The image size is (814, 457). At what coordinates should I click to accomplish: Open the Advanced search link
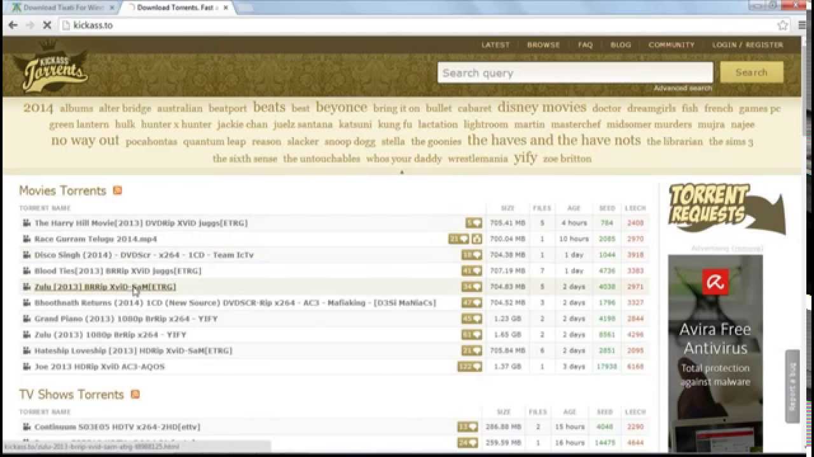click(x=683, y=88)
